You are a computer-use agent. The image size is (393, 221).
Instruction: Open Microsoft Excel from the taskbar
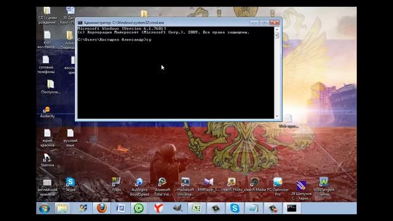(196, 208)
